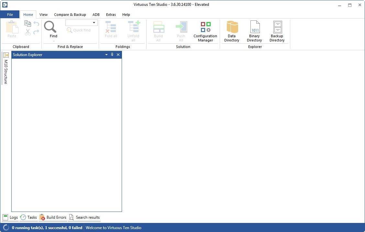The image size is (365, 232).
Task: Open the Binary Directory
Action: click(x=254, y=31)
